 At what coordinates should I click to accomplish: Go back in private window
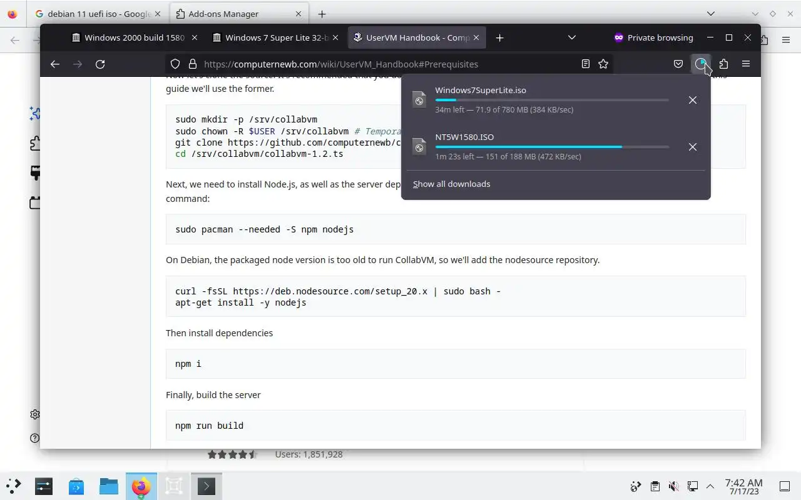pos(55,64)
